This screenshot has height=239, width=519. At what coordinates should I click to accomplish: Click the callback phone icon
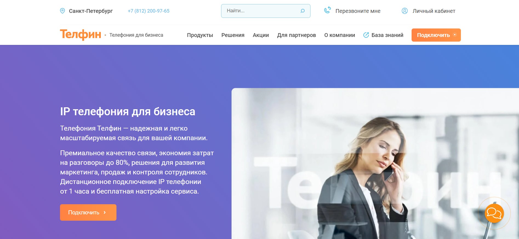pyautogui.click(x=327, y=10)
